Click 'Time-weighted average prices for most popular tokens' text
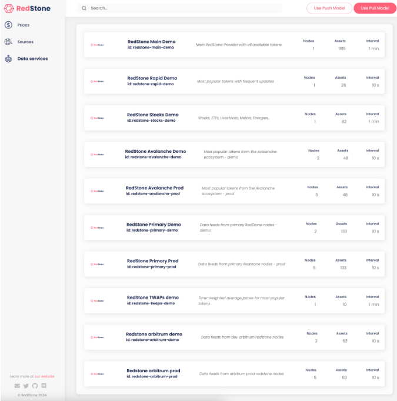The image size is (397, 401). coord(242,301)
